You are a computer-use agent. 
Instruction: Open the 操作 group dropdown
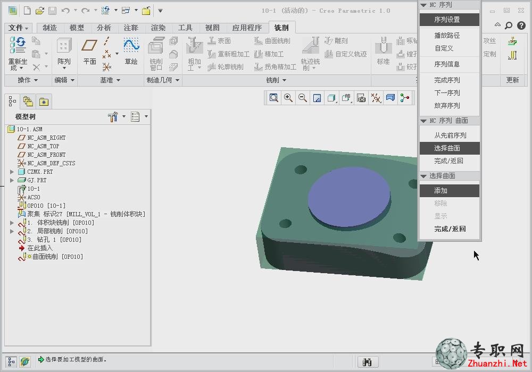tap(28, 80)
